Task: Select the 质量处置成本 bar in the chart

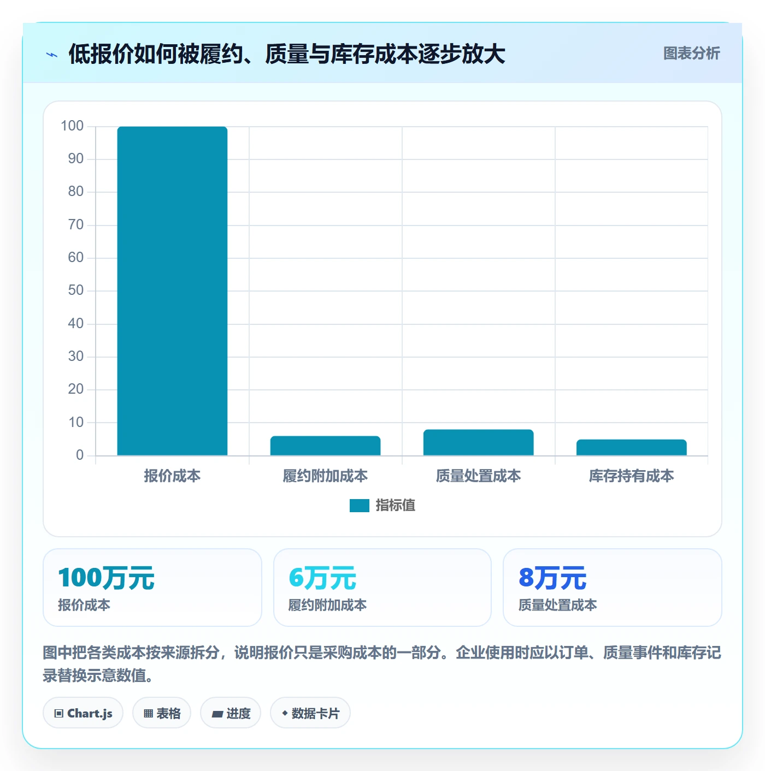Action: click(478, 442)
